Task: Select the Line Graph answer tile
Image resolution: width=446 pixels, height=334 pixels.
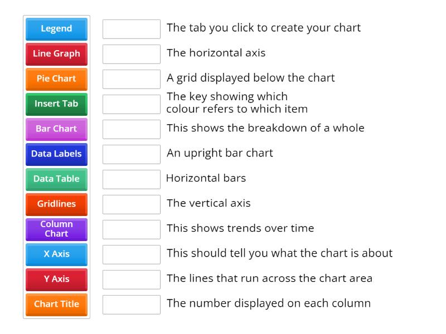Action: click(56, 54)
